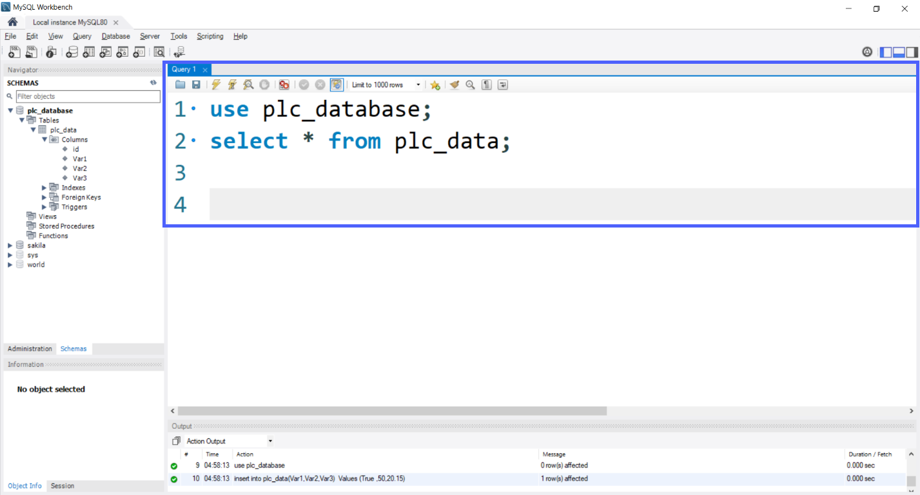Switch to the Session tab
920x495 pixels.
pos(63,486)
